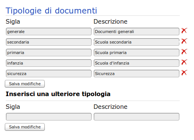Viewport: 194px width, 140px height.
Task: Edit the 'Scuola d'infanzia' description field
Action: tap(137, 63)
